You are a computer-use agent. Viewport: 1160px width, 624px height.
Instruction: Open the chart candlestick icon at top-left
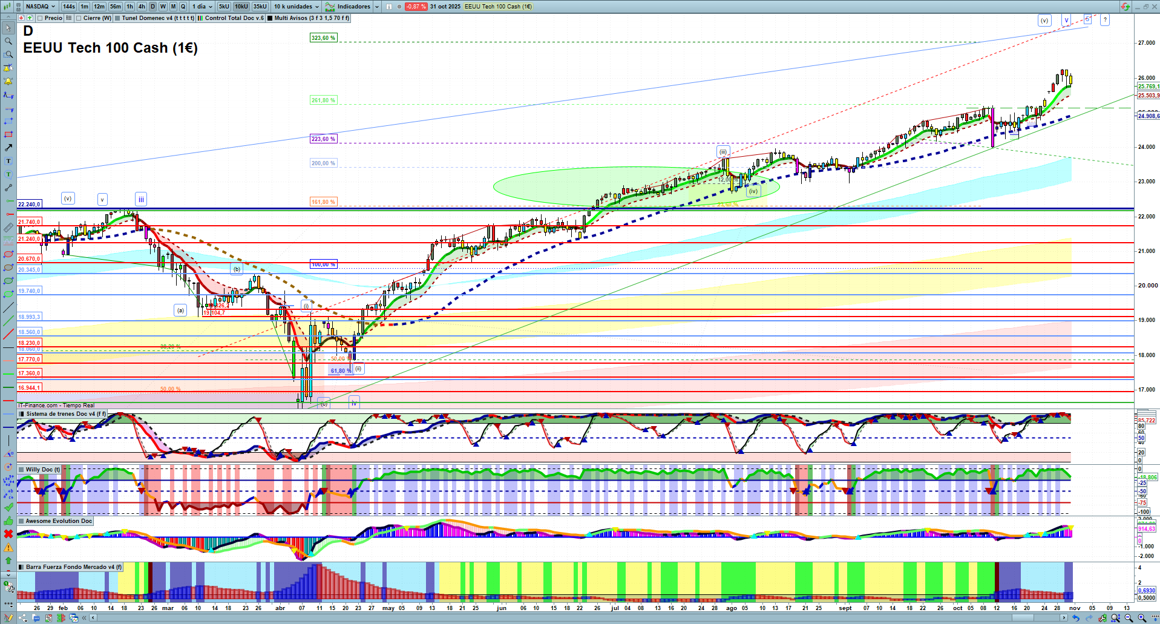pyautogui.click(x=7, y=6)
